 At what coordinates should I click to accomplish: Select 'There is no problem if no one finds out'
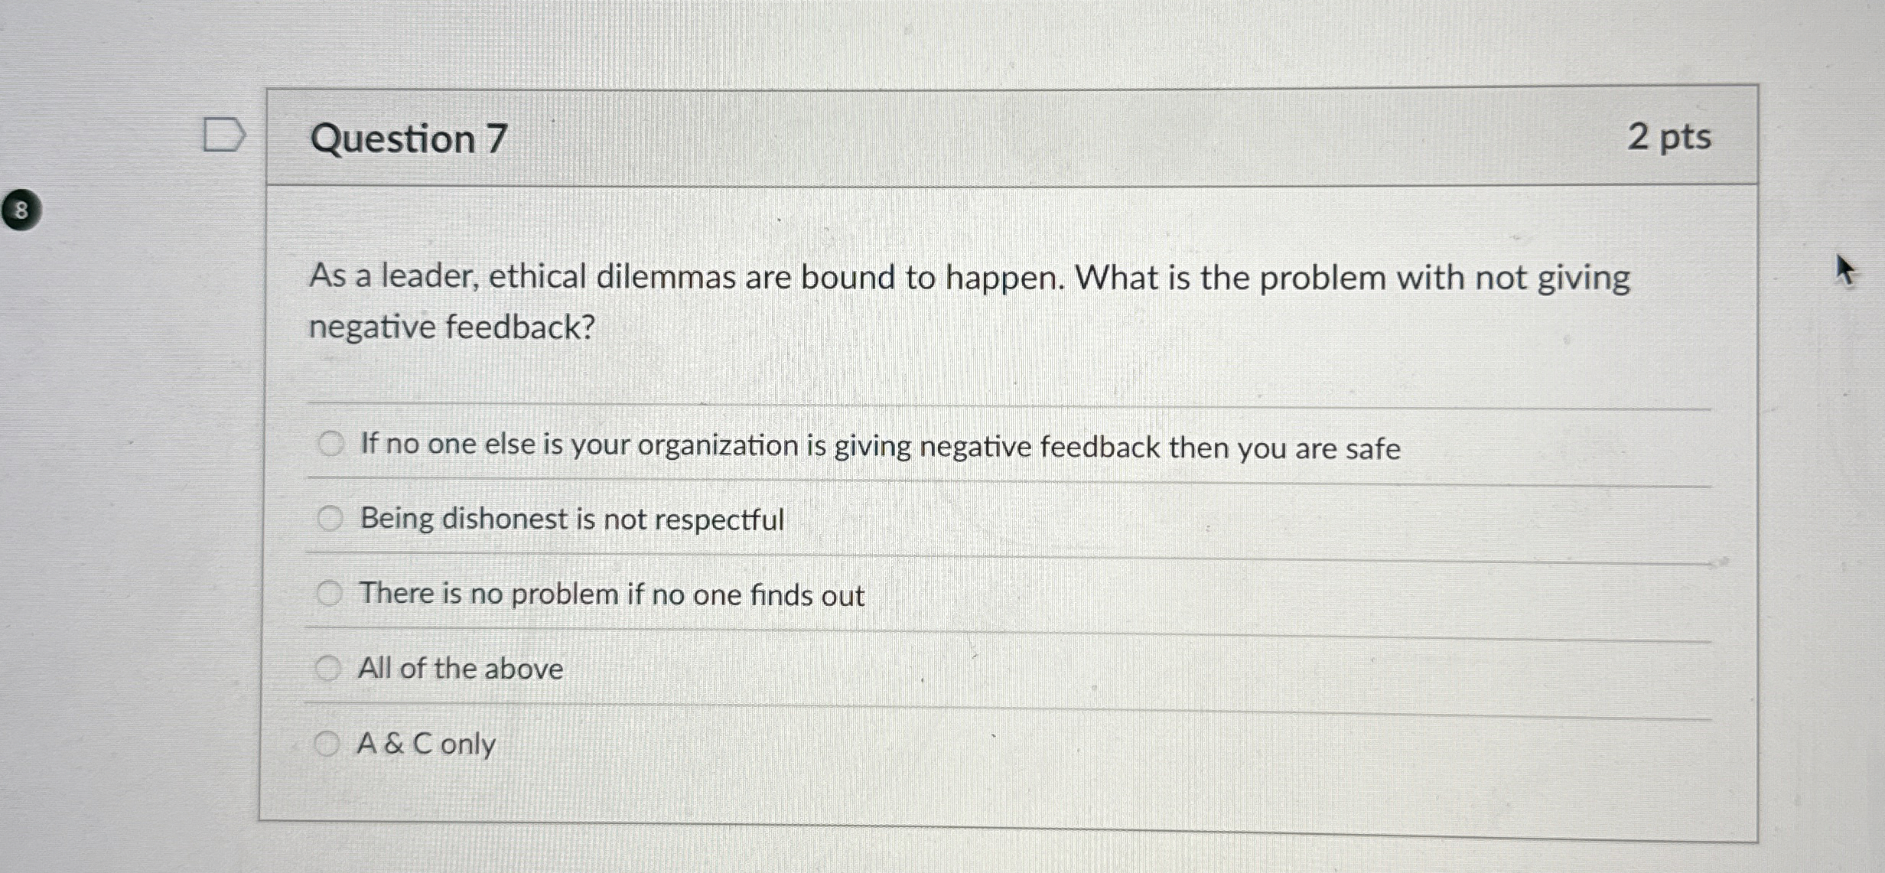coord(330,594)
